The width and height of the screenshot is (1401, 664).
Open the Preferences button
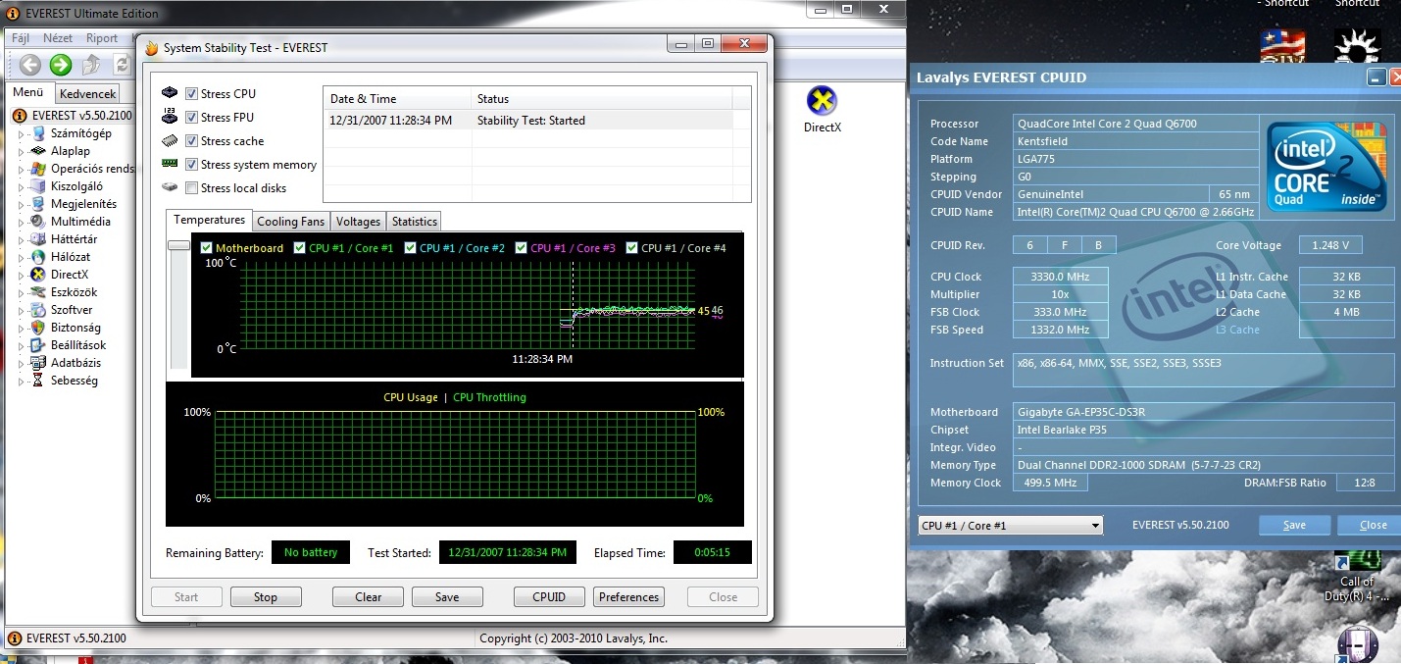[x=628, y=596]
